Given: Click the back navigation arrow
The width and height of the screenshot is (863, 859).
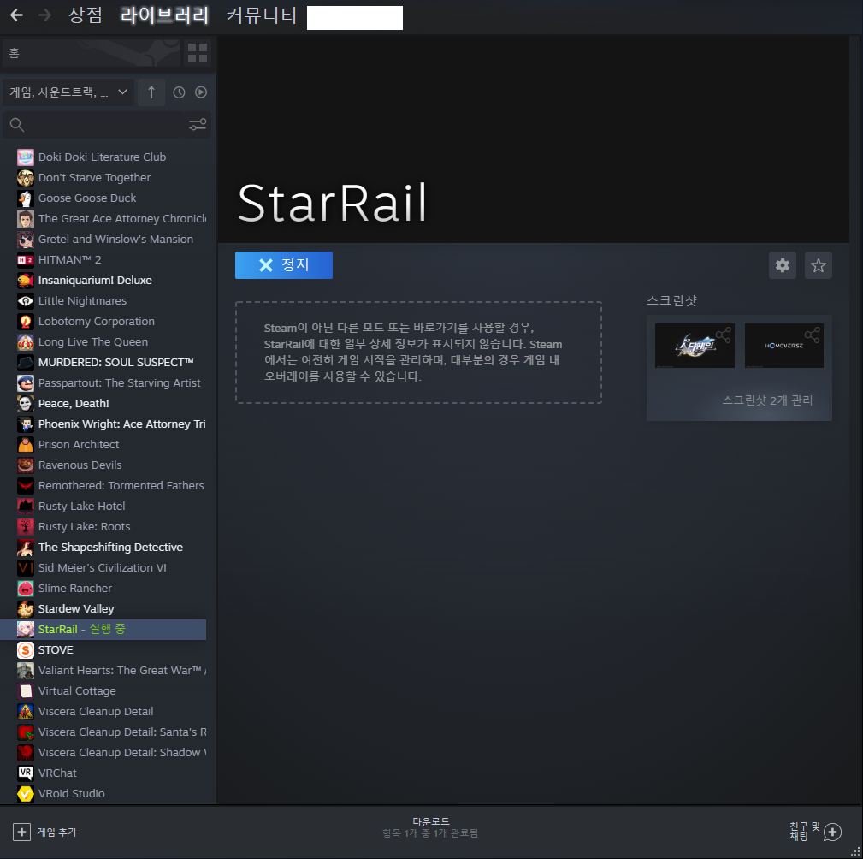Looking at the screenshot, I should pos(16,15).
